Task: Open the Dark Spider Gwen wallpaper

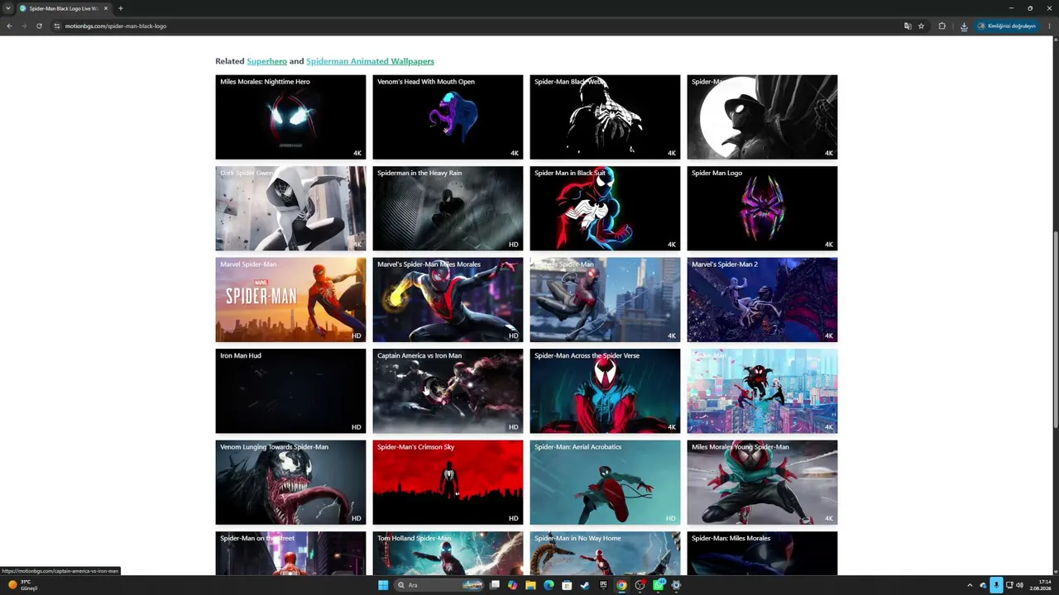Action: click(290, 208)
